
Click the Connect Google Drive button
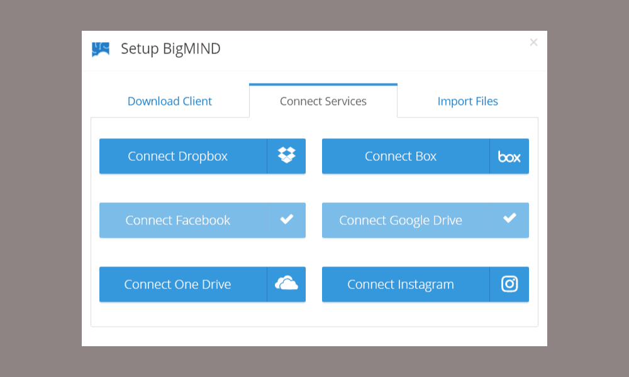coord(425,221)
